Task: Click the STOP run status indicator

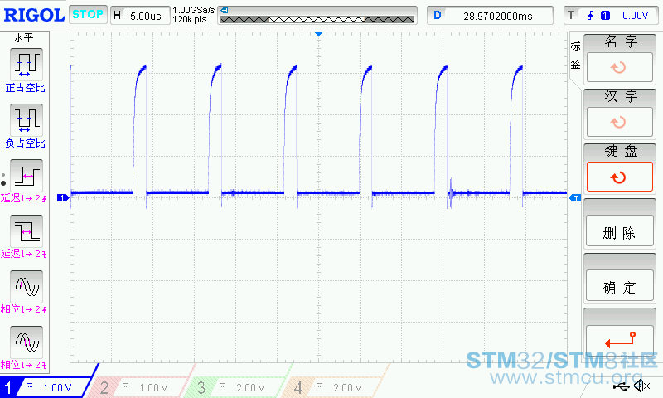Action: coord(88,15)
